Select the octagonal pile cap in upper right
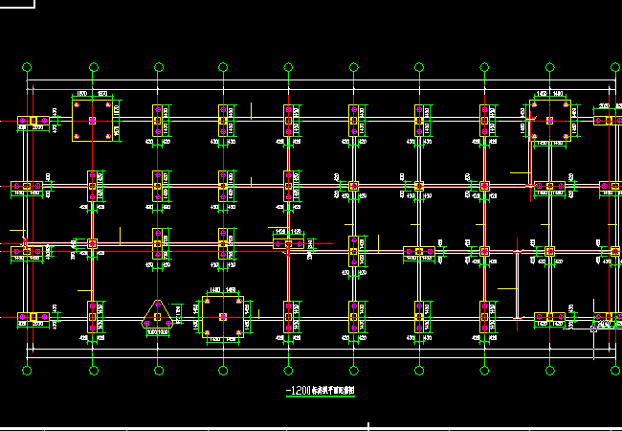This screenshot has height=431, width=622. [549, 120]
